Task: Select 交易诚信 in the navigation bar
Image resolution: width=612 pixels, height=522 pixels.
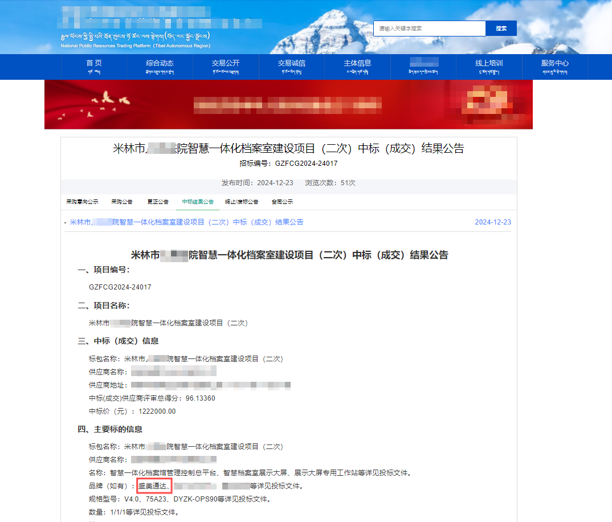Action: point(291,66)
